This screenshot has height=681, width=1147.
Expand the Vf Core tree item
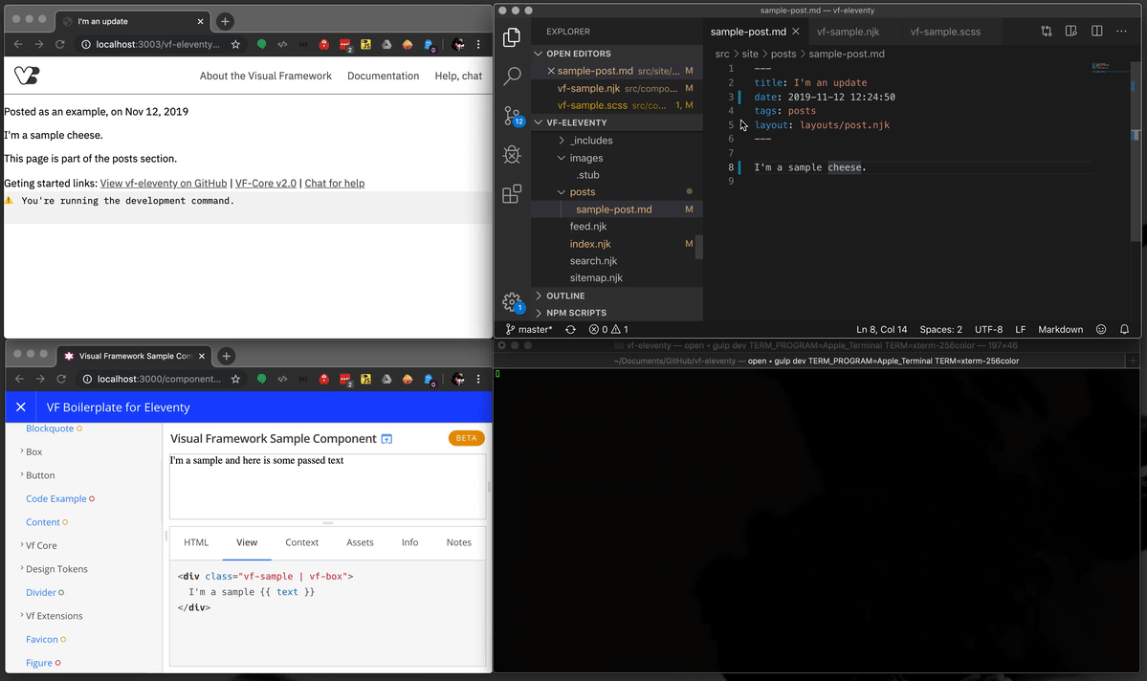coord(41,545)
